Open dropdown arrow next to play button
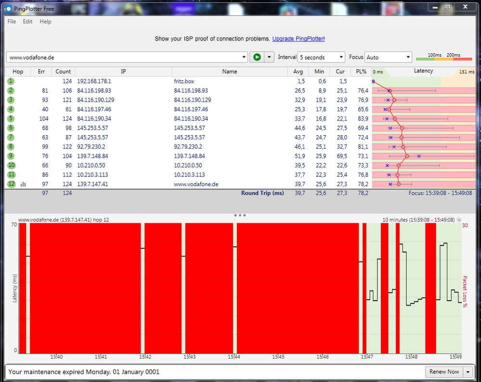This screenshot has height=382, width=481. [x=269, y=57]
